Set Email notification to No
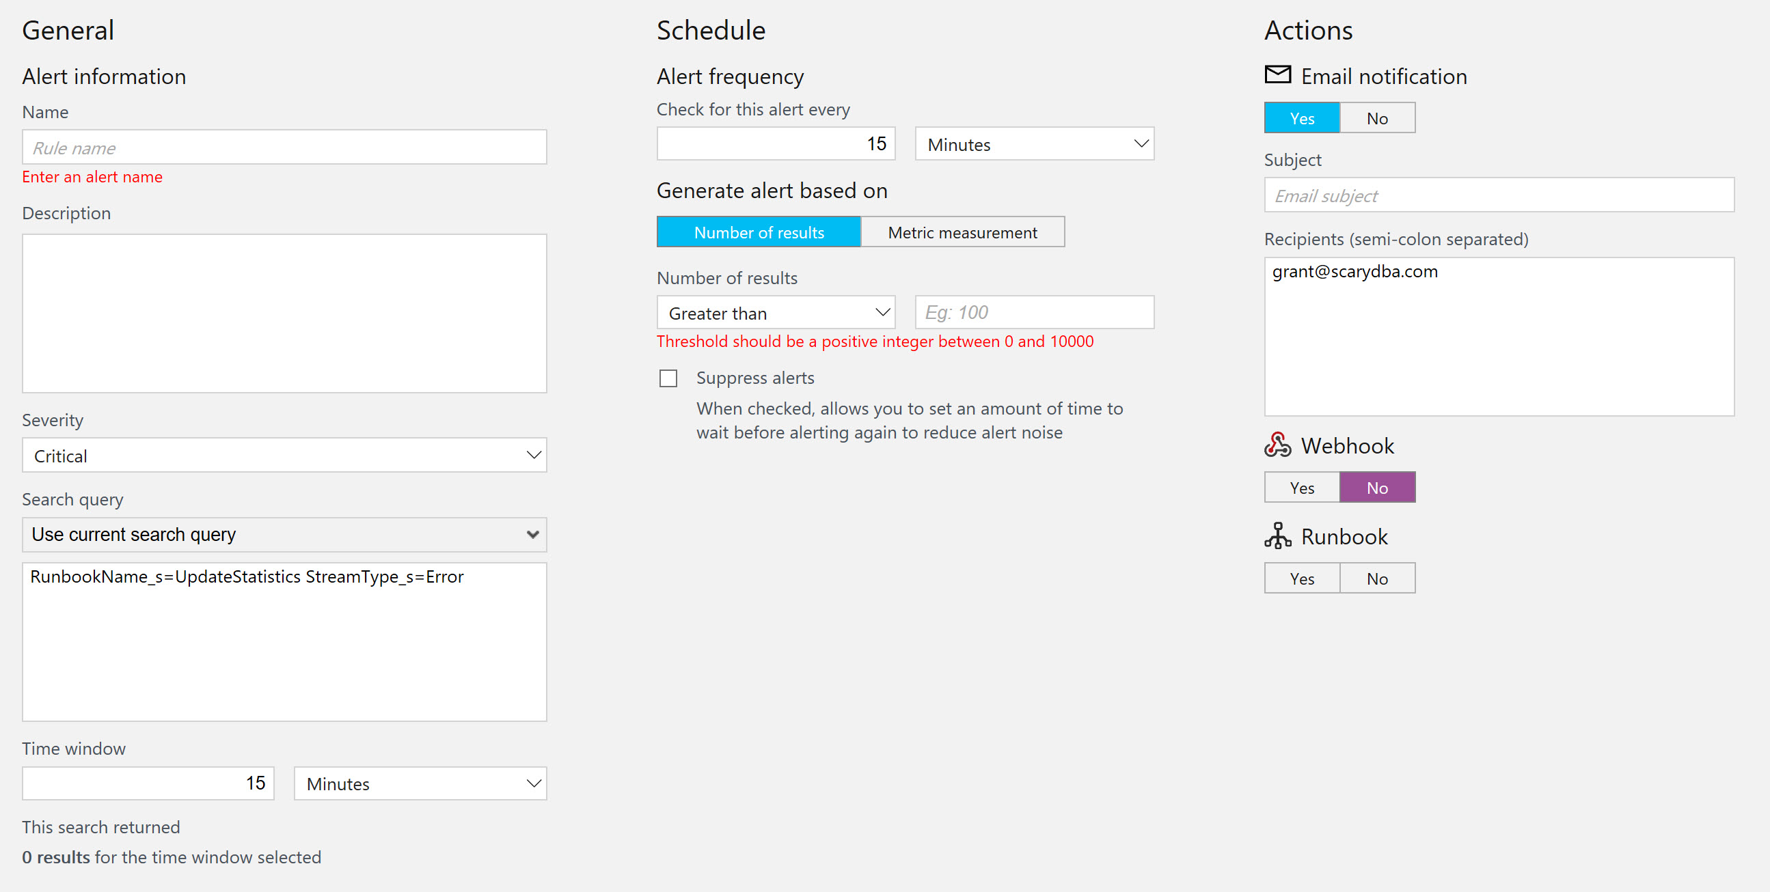 point(1377,118)
